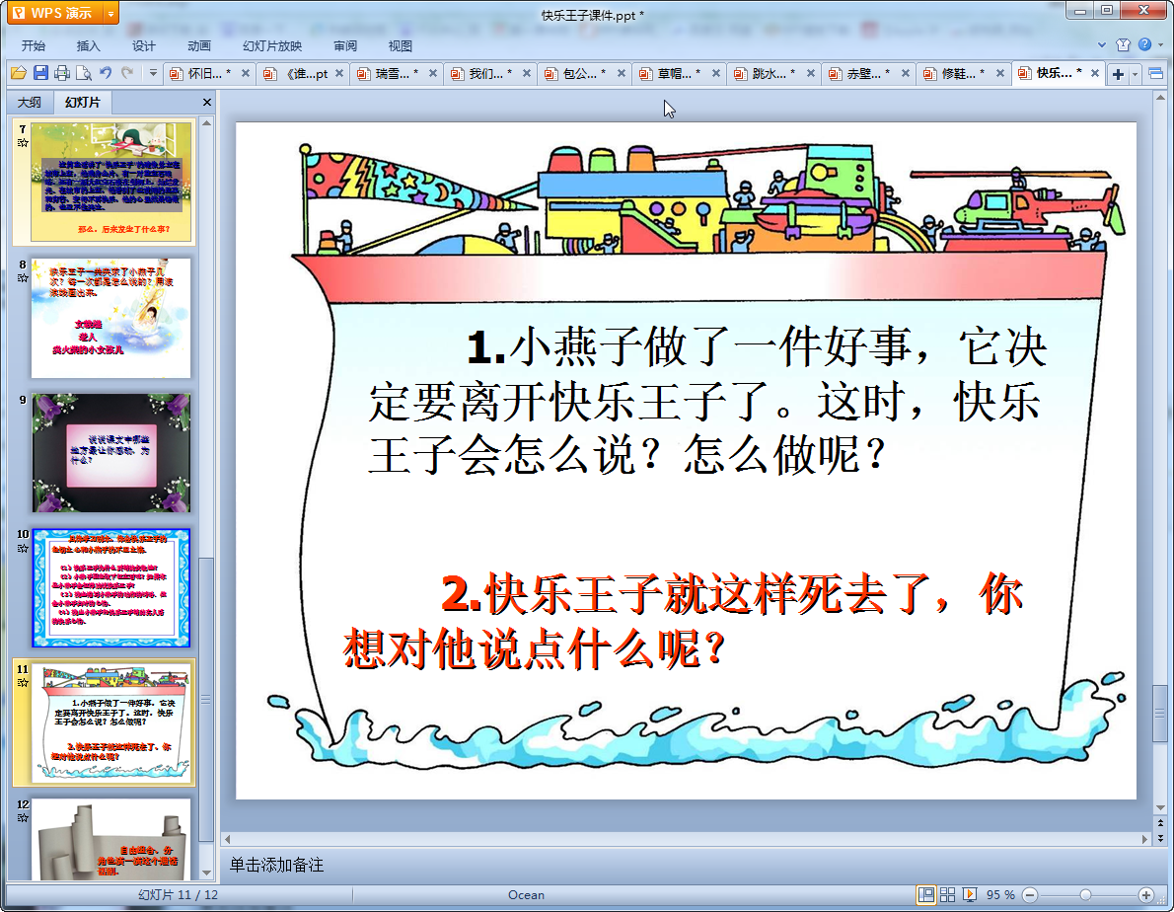
Task: Start slideshow from the status bar icon
Action: 970,895
